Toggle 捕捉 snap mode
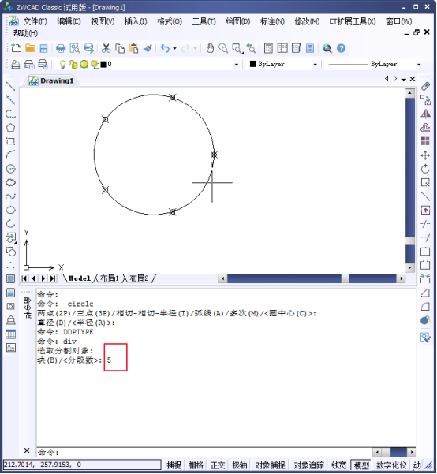The height and width of the screenshot is (474, 437). click(174, 465)
